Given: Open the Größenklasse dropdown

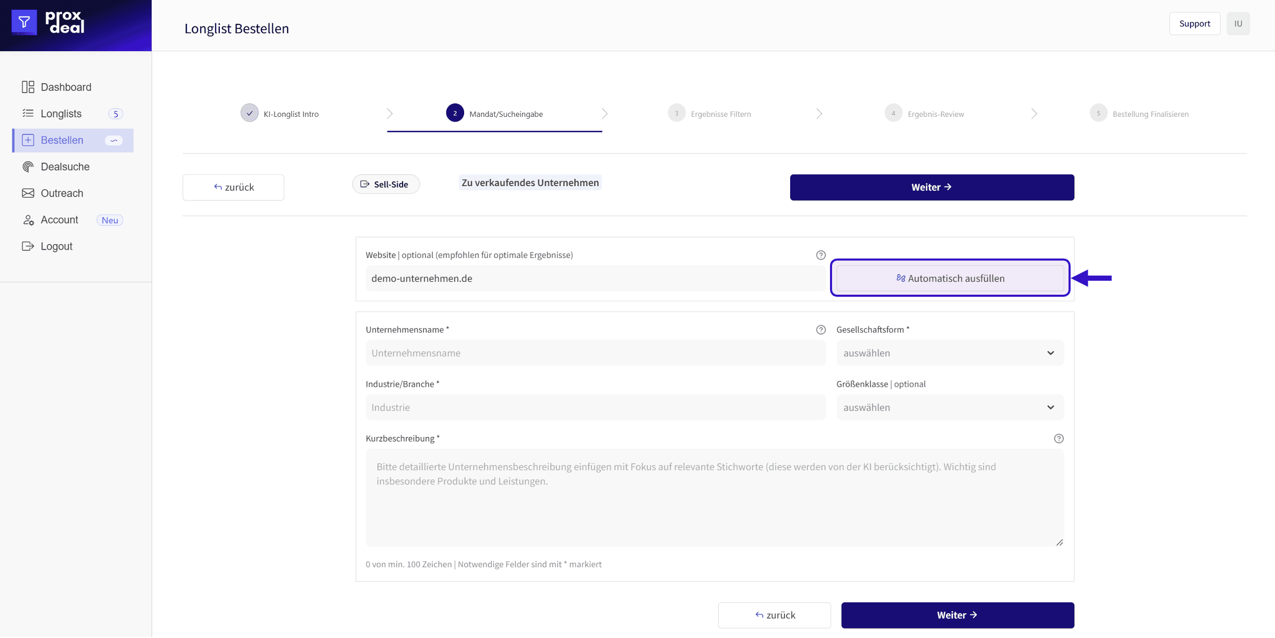Looking at the screenshot, I should 950,407.
